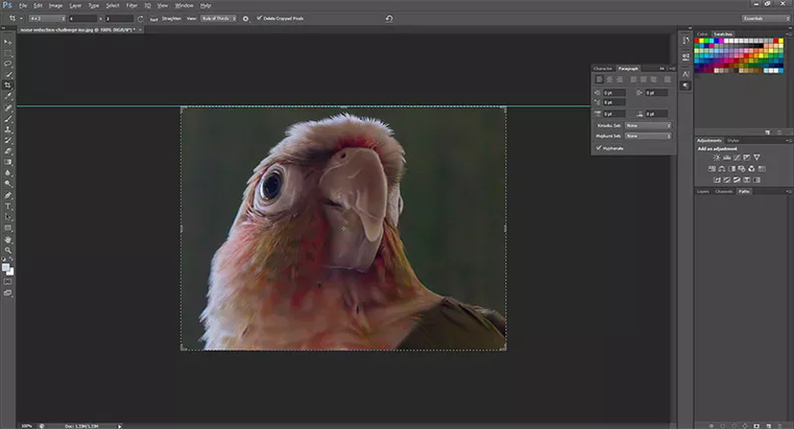The image size is (794, 429).
Task: Select the Path Selection tool
Action: 8,216
